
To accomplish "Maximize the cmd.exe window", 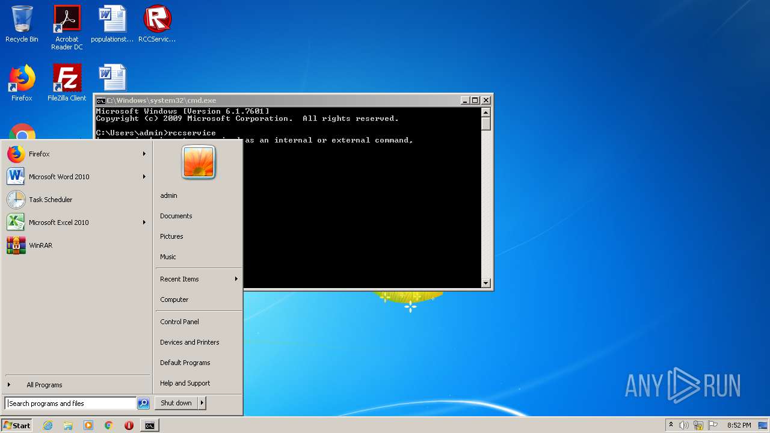I will pos(475,100).
